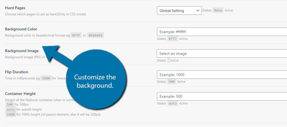This screenshot has width=287, height=127.
Task: Click the 100% height example code
Action: pyautogui.click(x=11, y=115)
